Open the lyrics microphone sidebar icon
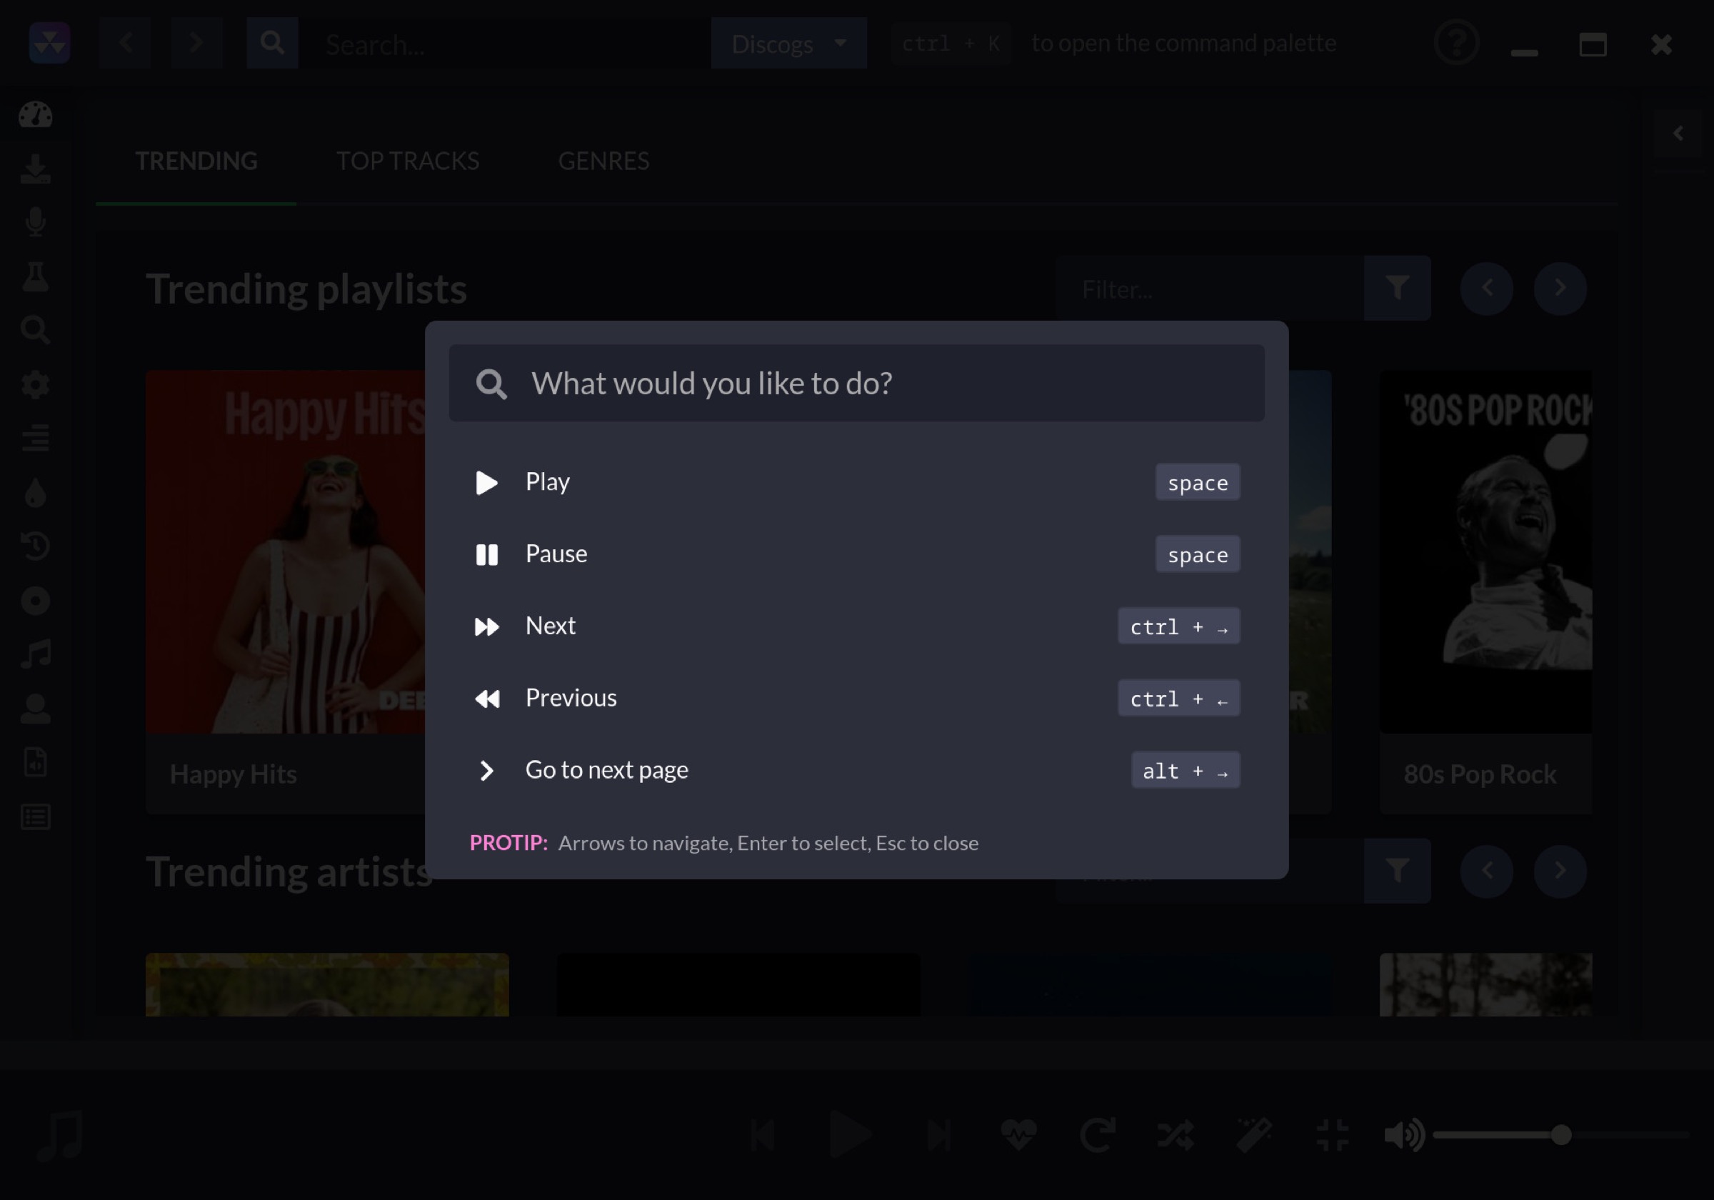The height and width of the screenshot is (1200, 1714). pyautogui.click(x=35, y=223)
